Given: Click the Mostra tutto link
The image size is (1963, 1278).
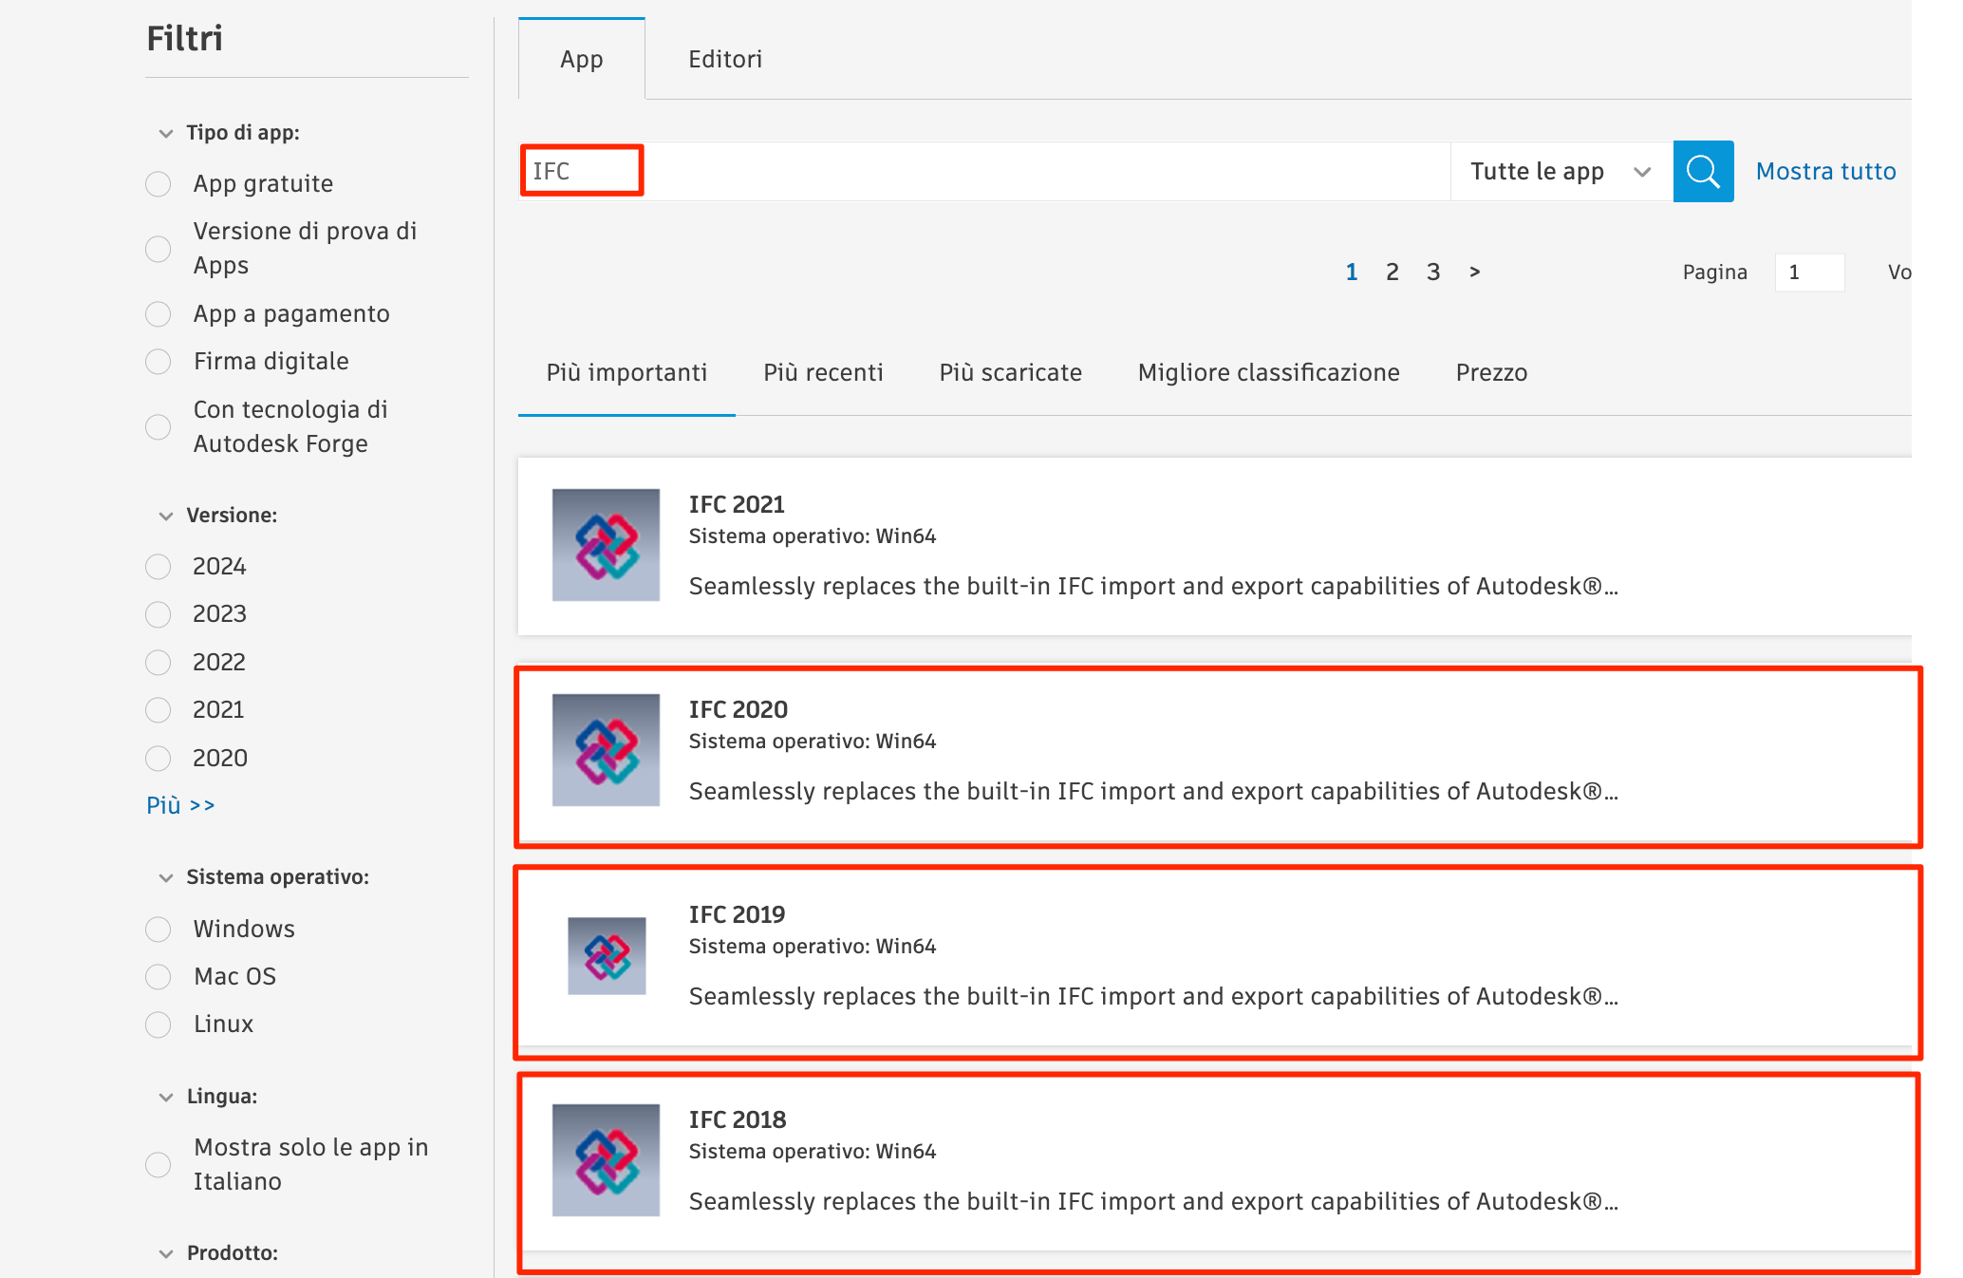Looking at the screenshot, I should (x=1825, y=172).
